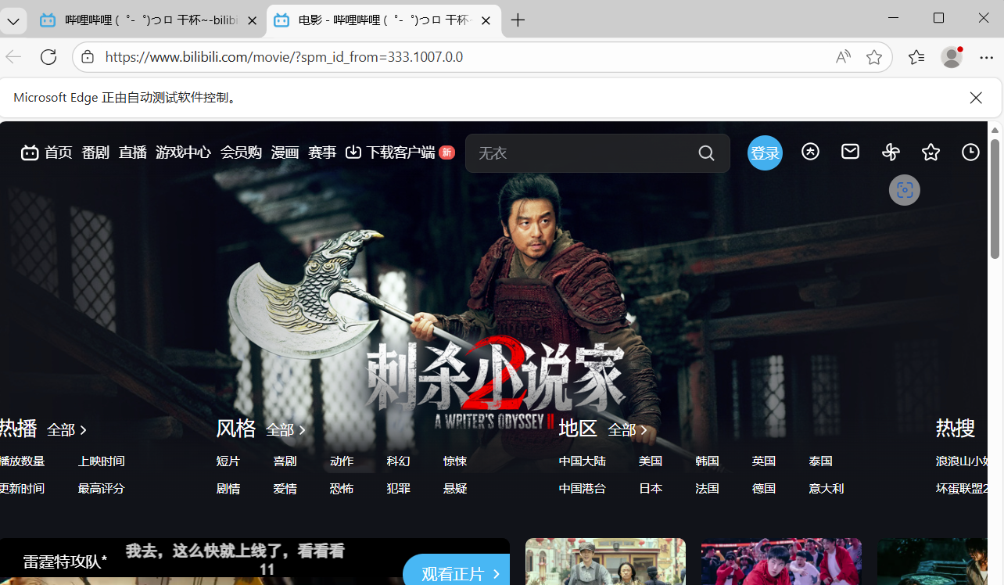Expand 风格 全部 chevron link
This screenshot has width=1004, height=585.
pyautogui.click(x=285, y=430)
